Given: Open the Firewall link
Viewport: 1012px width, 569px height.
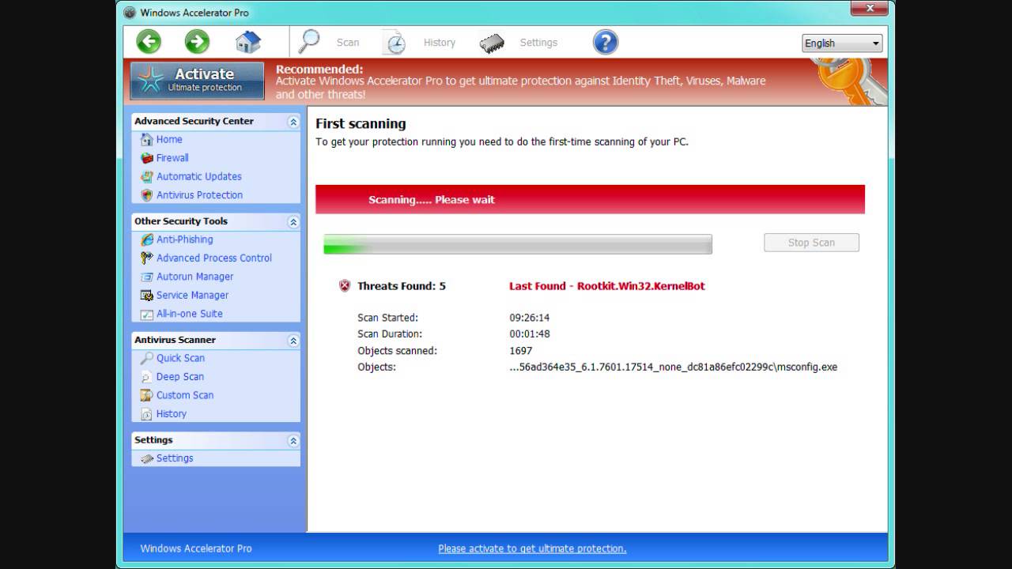Looking at the screenshot, I should (172, 158).
